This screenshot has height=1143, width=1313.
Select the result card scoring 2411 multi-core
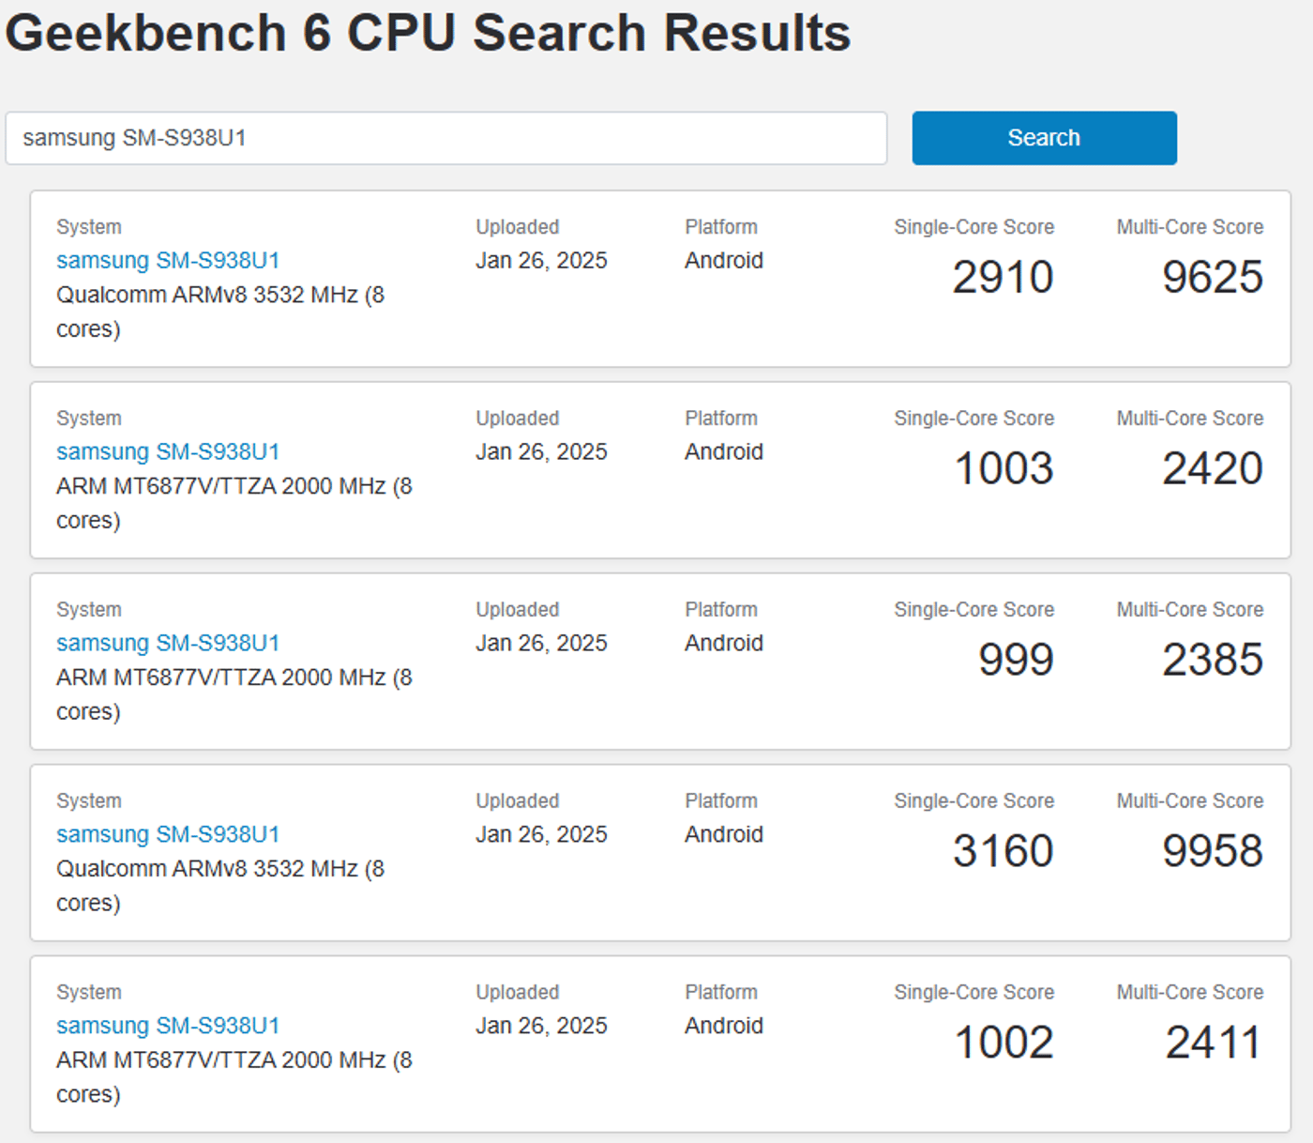(656, 1042)
